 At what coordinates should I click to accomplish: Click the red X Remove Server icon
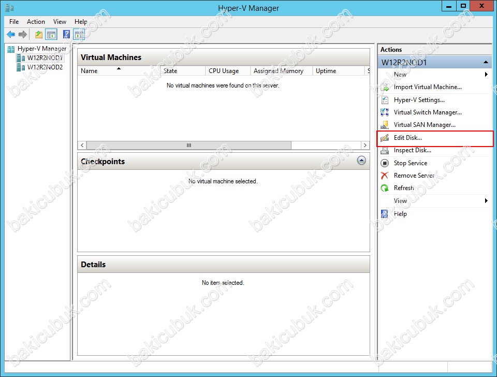coord(385,176)
